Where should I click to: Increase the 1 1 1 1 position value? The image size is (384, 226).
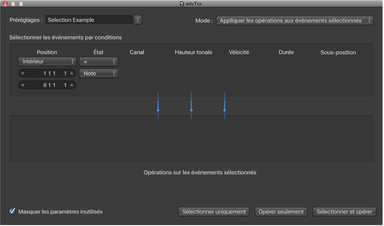[72, 73]
